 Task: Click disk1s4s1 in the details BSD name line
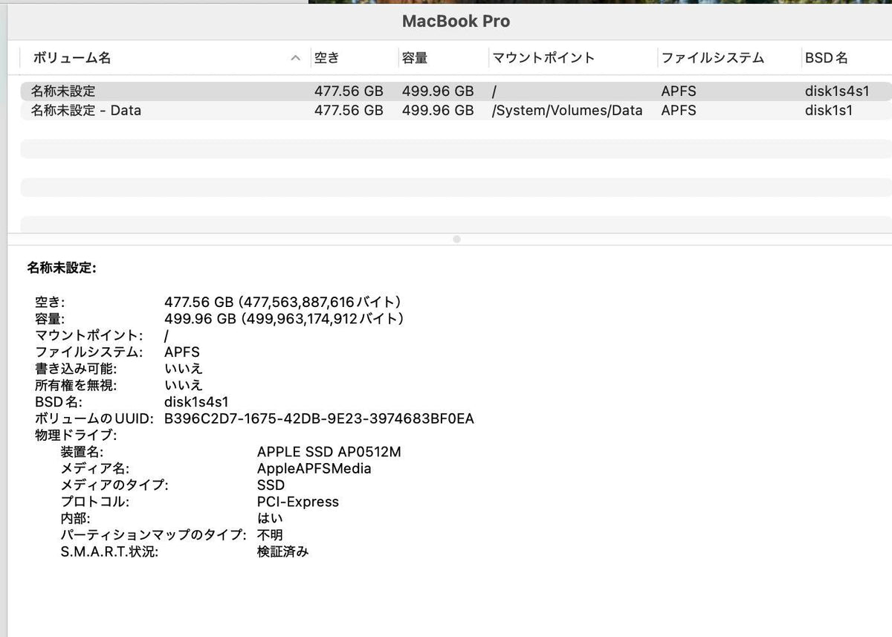(196, 402)
